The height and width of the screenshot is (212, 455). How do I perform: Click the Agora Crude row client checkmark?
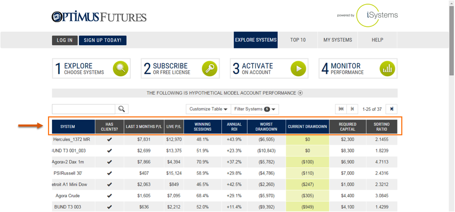coord(109,196)
